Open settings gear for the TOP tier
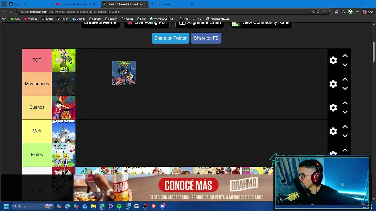 [x=333, y=60]
